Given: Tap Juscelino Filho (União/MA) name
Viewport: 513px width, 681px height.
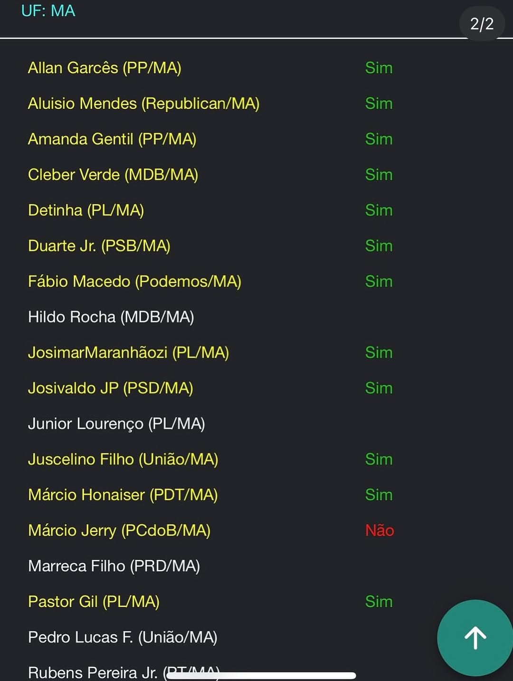Looking at the screenshot, I should 123,459.
